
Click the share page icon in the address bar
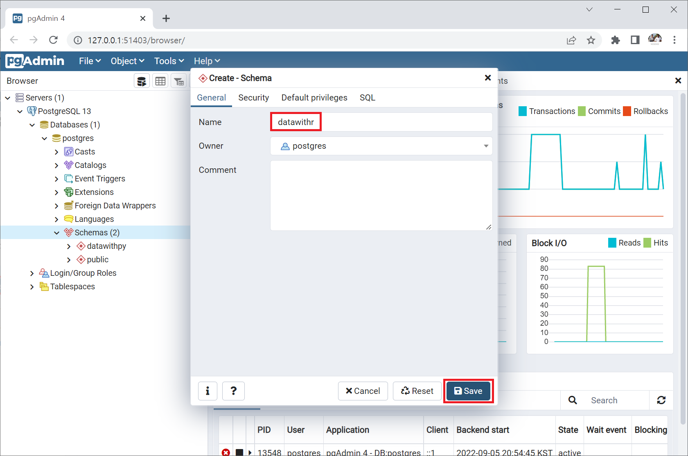[x=571, y=40]
